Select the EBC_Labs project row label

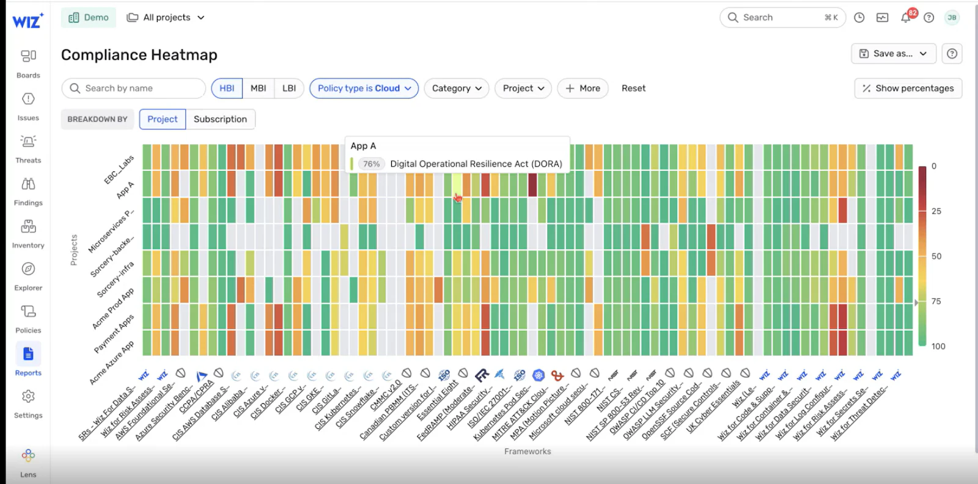point(119,170)
